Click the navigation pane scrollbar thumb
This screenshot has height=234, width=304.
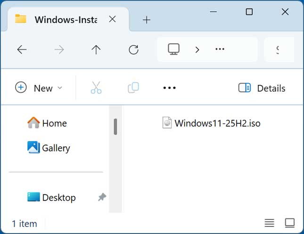(115, 127)
